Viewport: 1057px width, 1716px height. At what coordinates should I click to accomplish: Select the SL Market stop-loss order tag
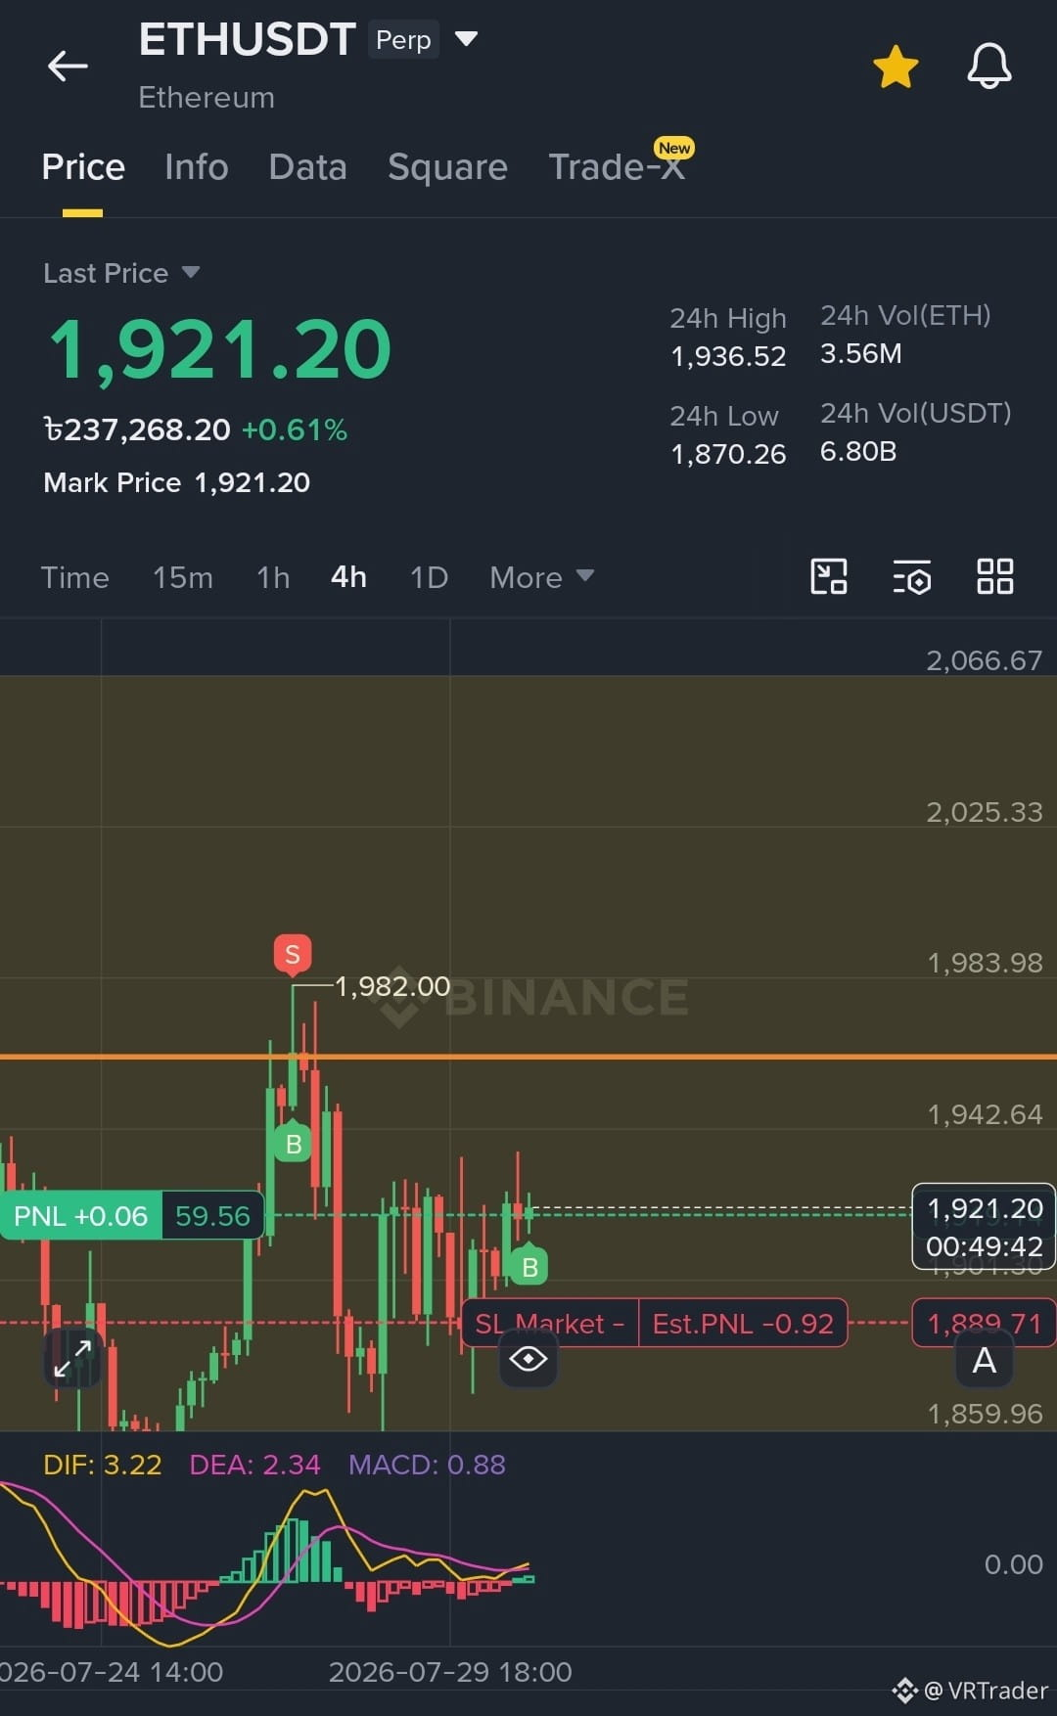[x=549, y=1324]
